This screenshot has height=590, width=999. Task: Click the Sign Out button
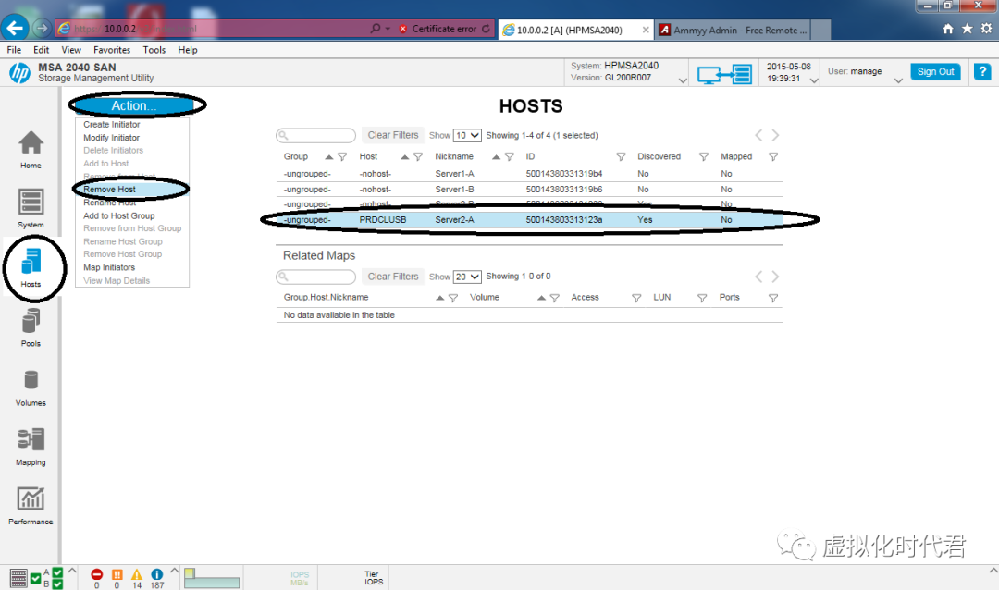point(935,72)
